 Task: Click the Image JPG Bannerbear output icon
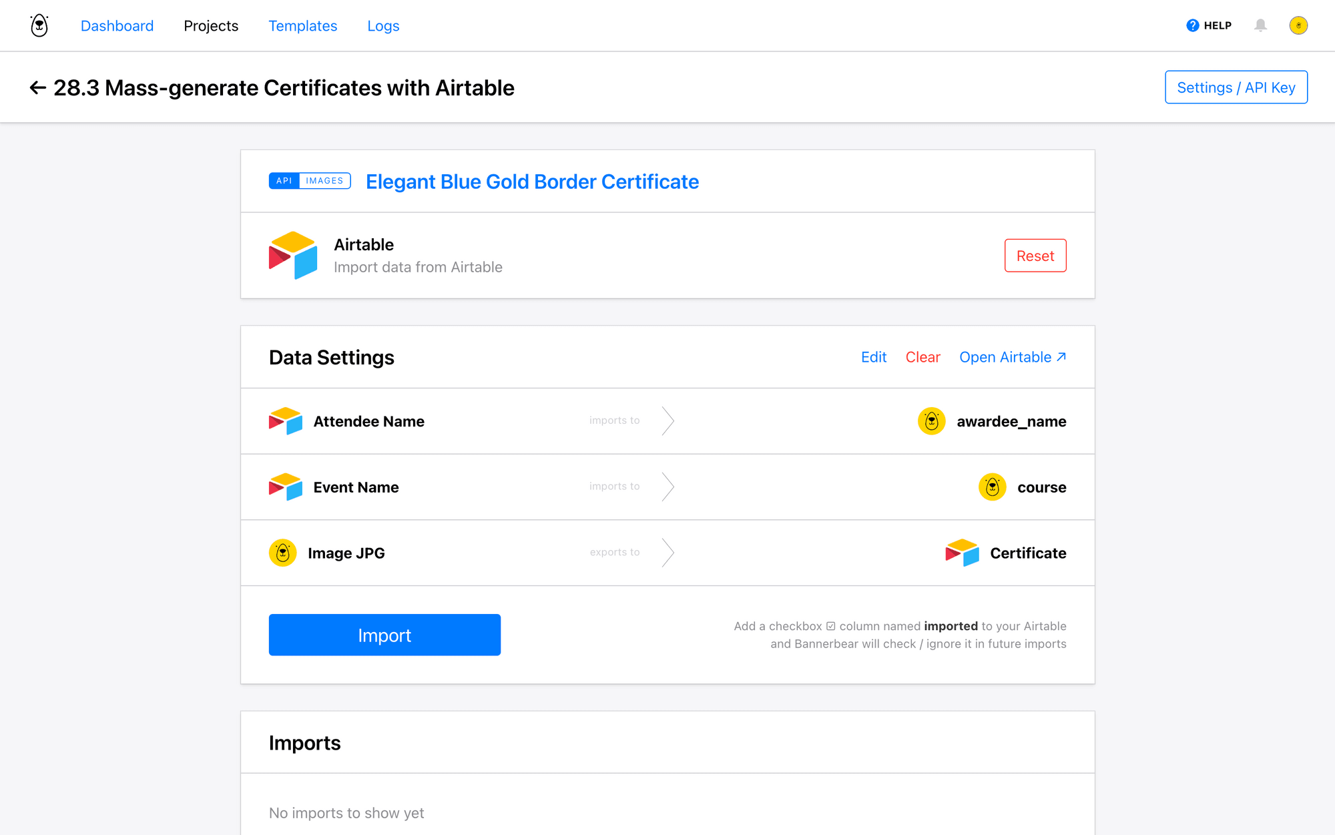click(283, 552)
